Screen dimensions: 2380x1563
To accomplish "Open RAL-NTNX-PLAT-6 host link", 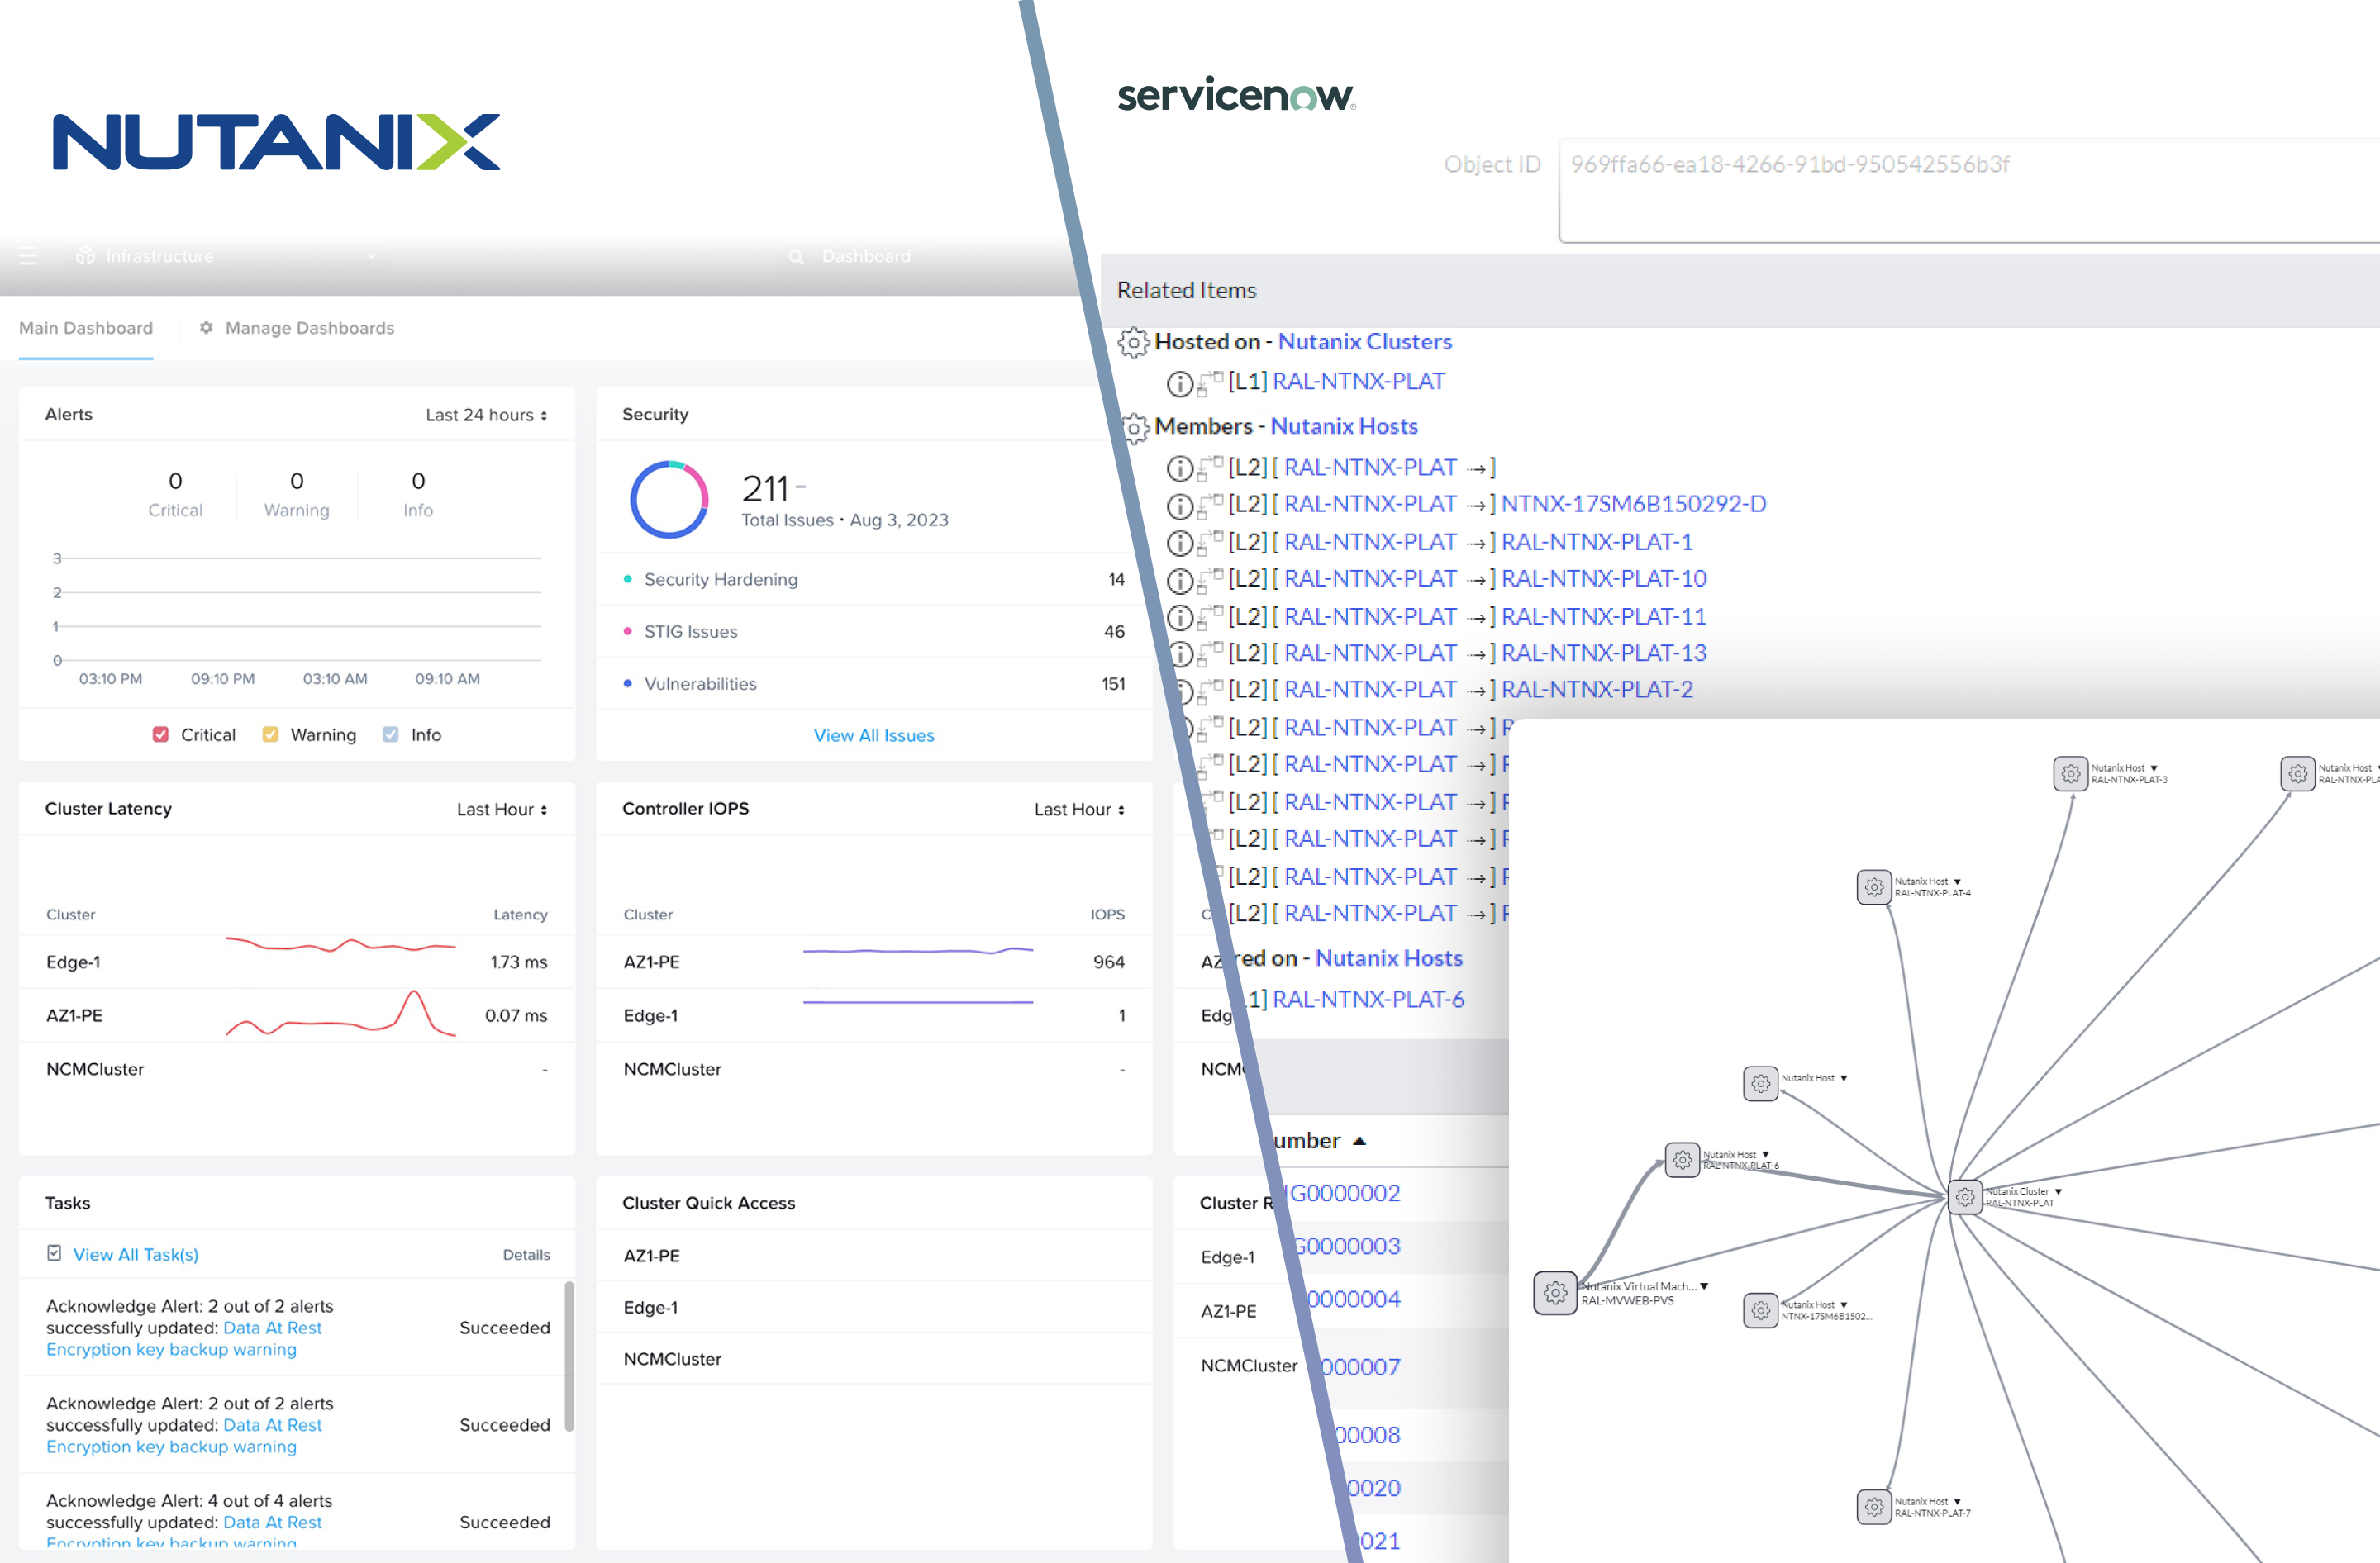I will [x=1368, y=1000].
